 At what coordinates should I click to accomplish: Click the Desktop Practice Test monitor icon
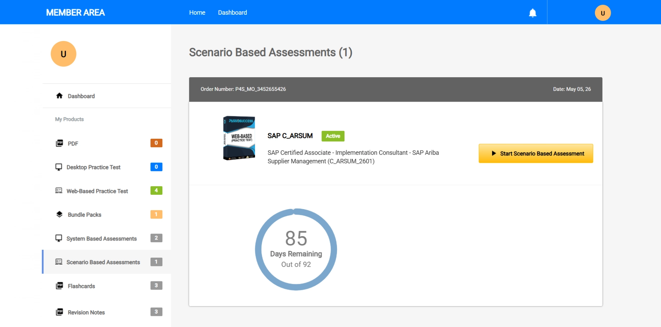[x=59, y=167]
